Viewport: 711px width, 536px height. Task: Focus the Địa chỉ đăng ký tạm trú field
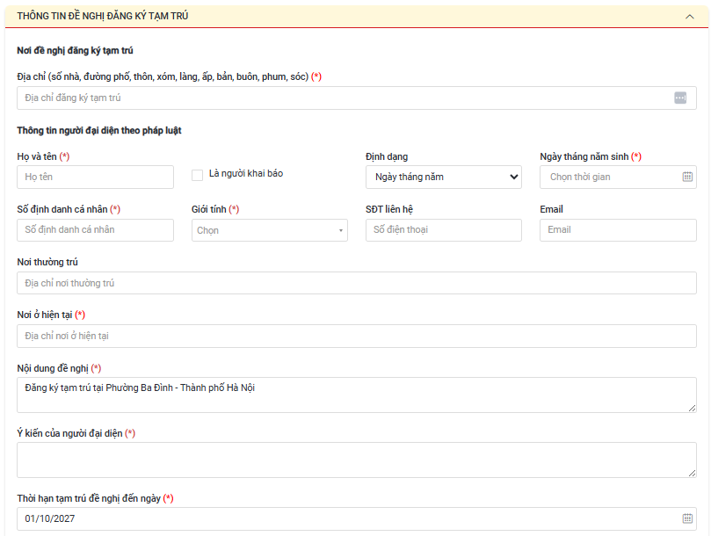[x=343, y=98]
